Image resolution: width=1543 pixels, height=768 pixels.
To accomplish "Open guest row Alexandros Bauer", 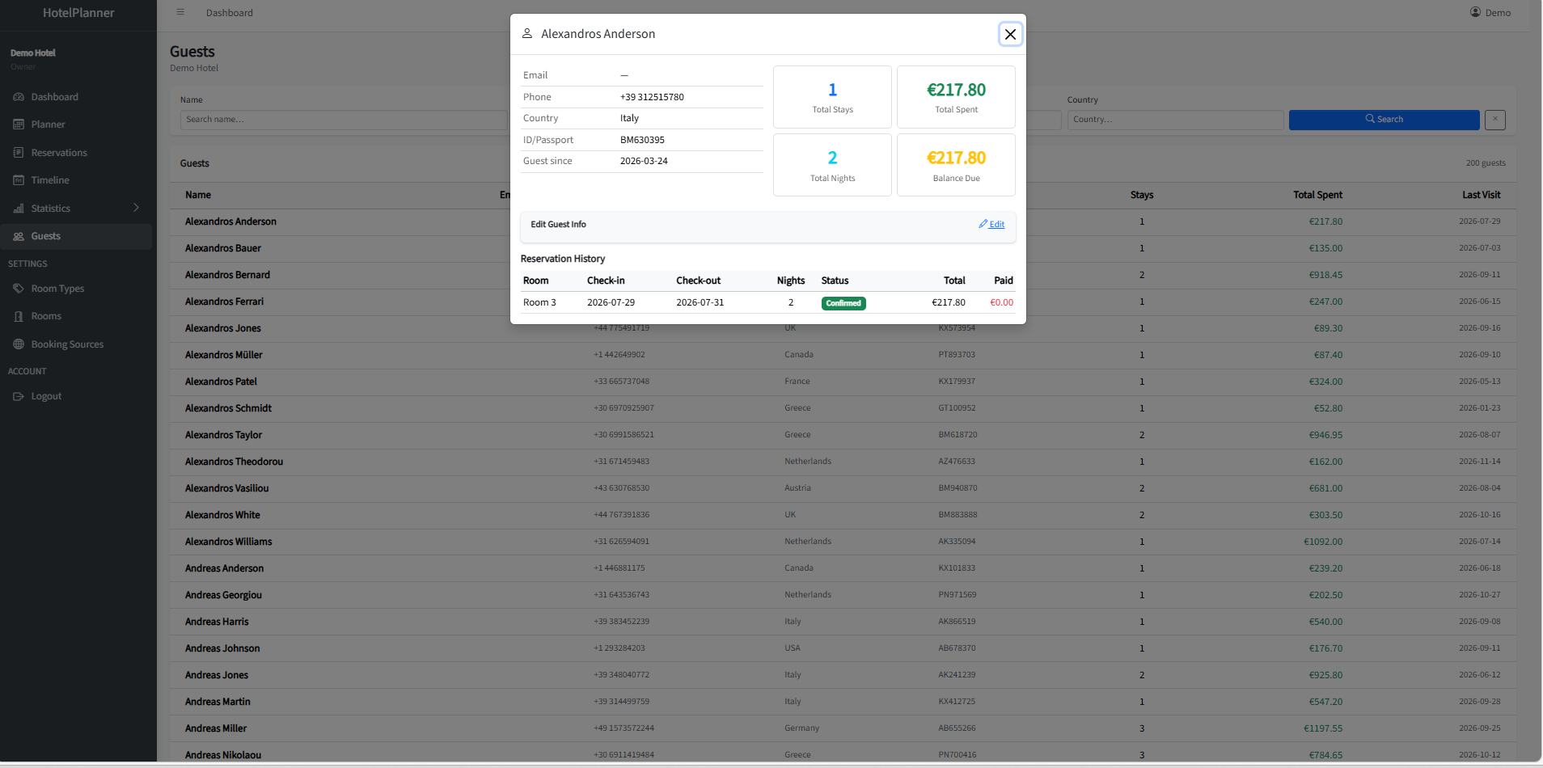I will coord(843,248).
